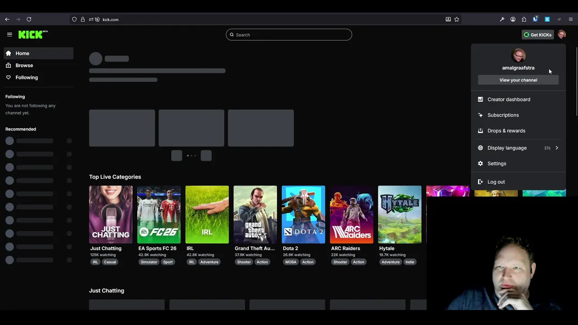Click Adventure tag under IRL
The image size is (578, 325).
pos(209,262)
